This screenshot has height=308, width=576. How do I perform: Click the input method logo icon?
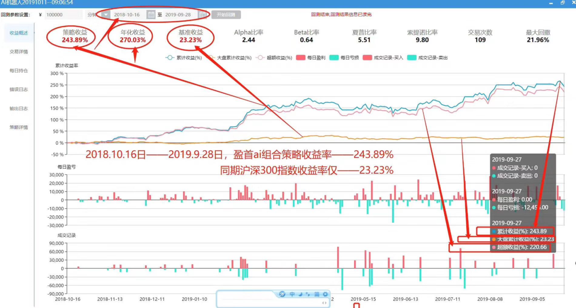click(282, 294)
